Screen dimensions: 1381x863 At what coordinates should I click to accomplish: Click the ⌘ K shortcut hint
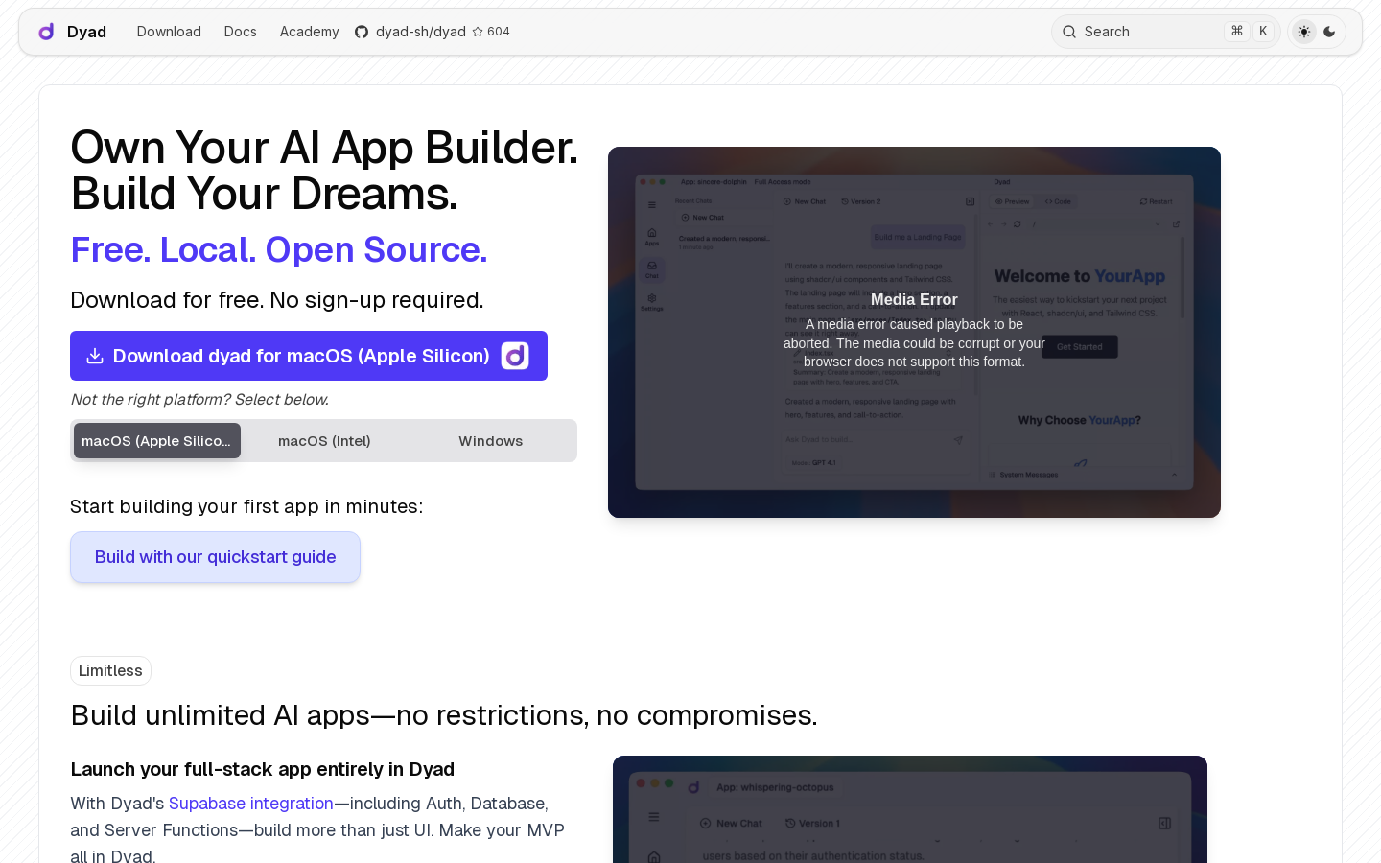click(x=1249, y=32)
